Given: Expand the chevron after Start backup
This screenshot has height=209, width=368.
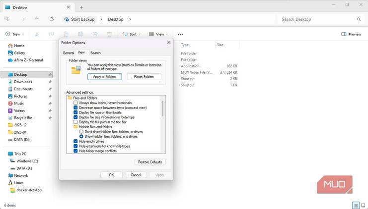Looking at the screenshot, I should pyautogui.click(x=101, y=19).
